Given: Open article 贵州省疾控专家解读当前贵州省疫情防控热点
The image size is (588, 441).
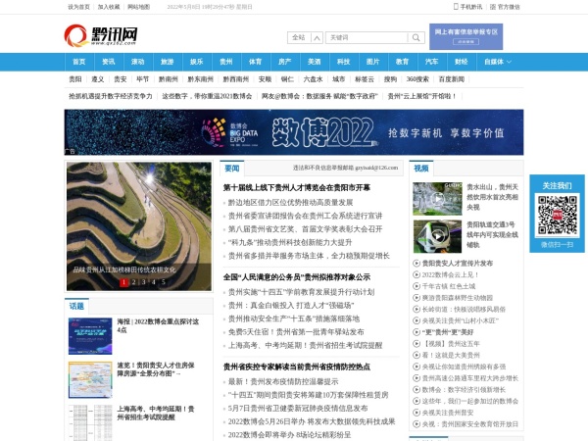Looking at the screenshot, I should pos(297,367).
